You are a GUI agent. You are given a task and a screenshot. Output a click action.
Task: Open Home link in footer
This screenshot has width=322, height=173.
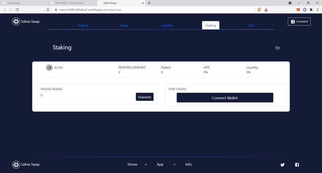point(133,164)
